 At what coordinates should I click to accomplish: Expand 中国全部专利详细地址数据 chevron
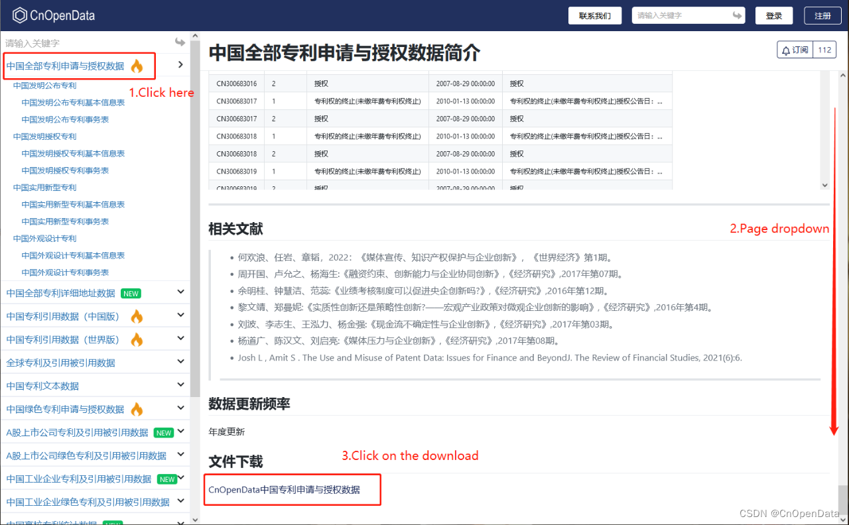[180, 292]
